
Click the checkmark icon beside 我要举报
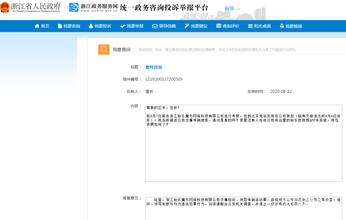coord(122,26)
